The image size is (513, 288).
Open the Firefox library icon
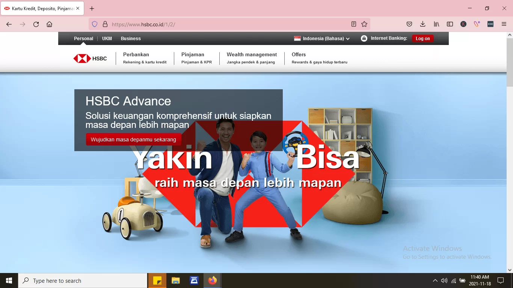pyautogui.click(x=436, y=24)
